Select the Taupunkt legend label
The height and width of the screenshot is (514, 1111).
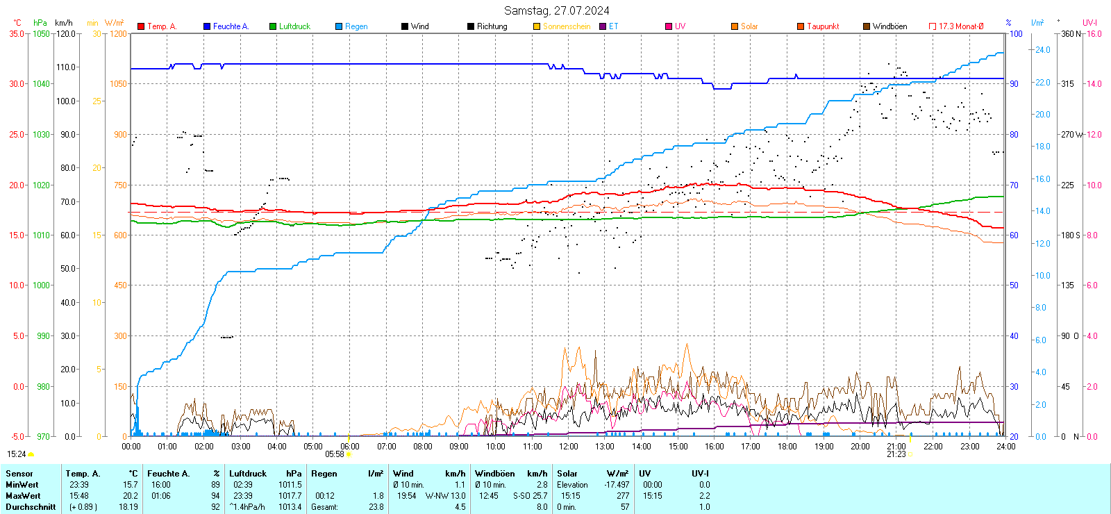point(823,26)
